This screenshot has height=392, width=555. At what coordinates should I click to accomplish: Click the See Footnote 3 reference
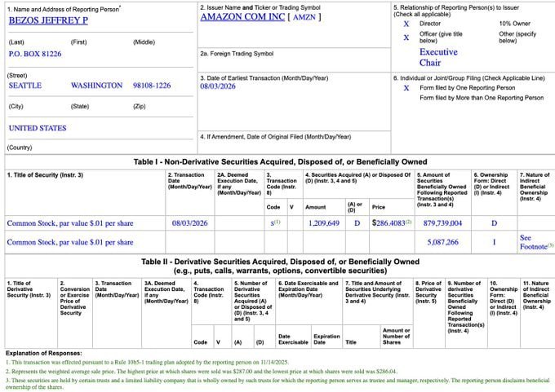point(536,242)
